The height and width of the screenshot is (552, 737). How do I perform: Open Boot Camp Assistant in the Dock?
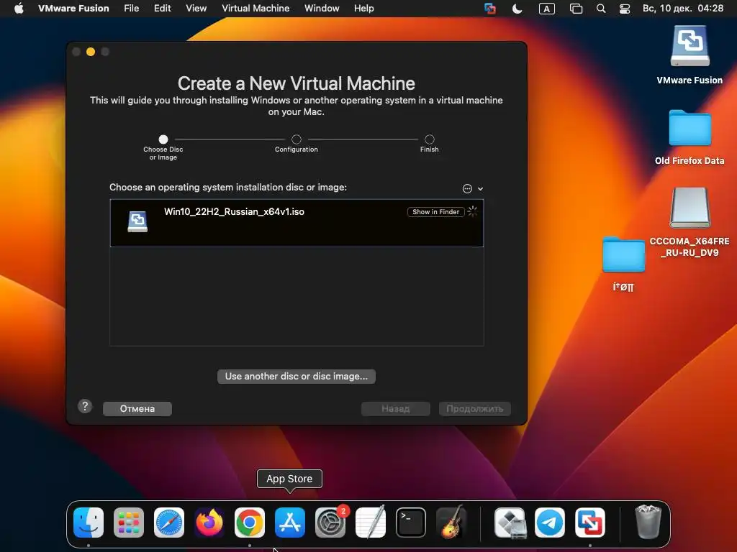point(510,522)
